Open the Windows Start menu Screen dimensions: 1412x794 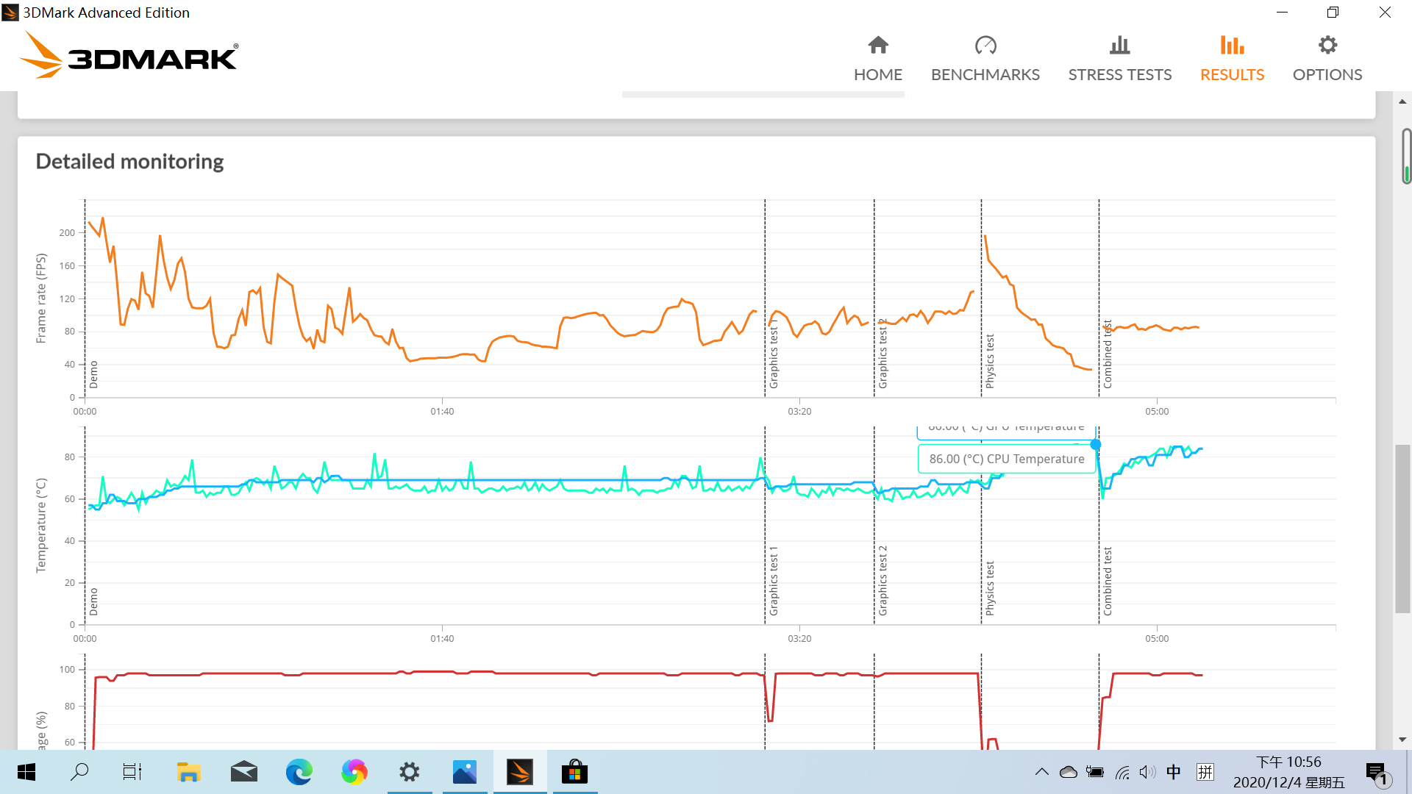click(x=26, y=772)
